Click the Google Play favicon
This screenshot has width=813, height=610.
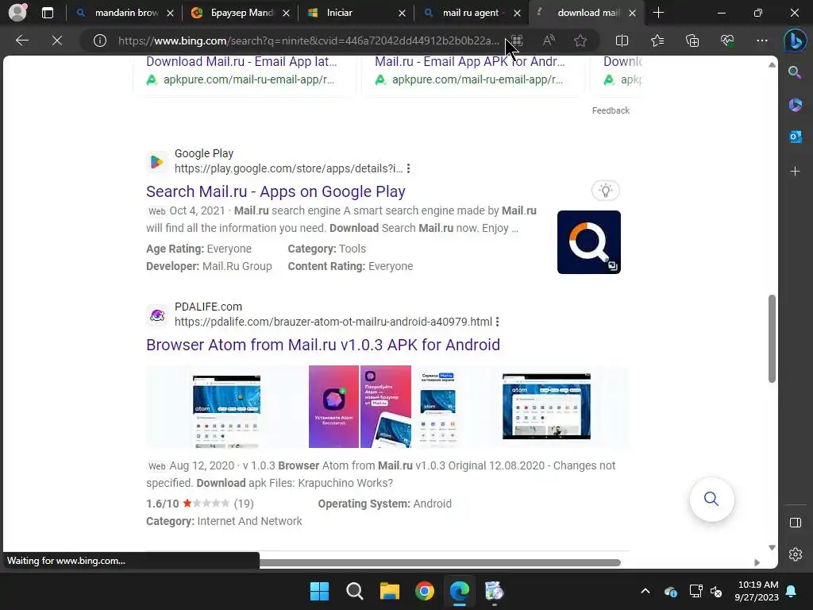tap(157, 162)
